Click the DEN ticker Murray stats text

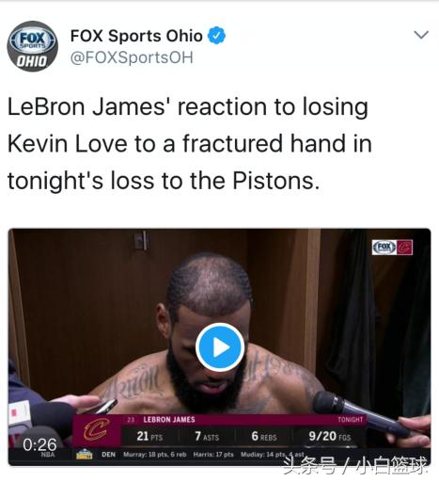pos(155,455)
